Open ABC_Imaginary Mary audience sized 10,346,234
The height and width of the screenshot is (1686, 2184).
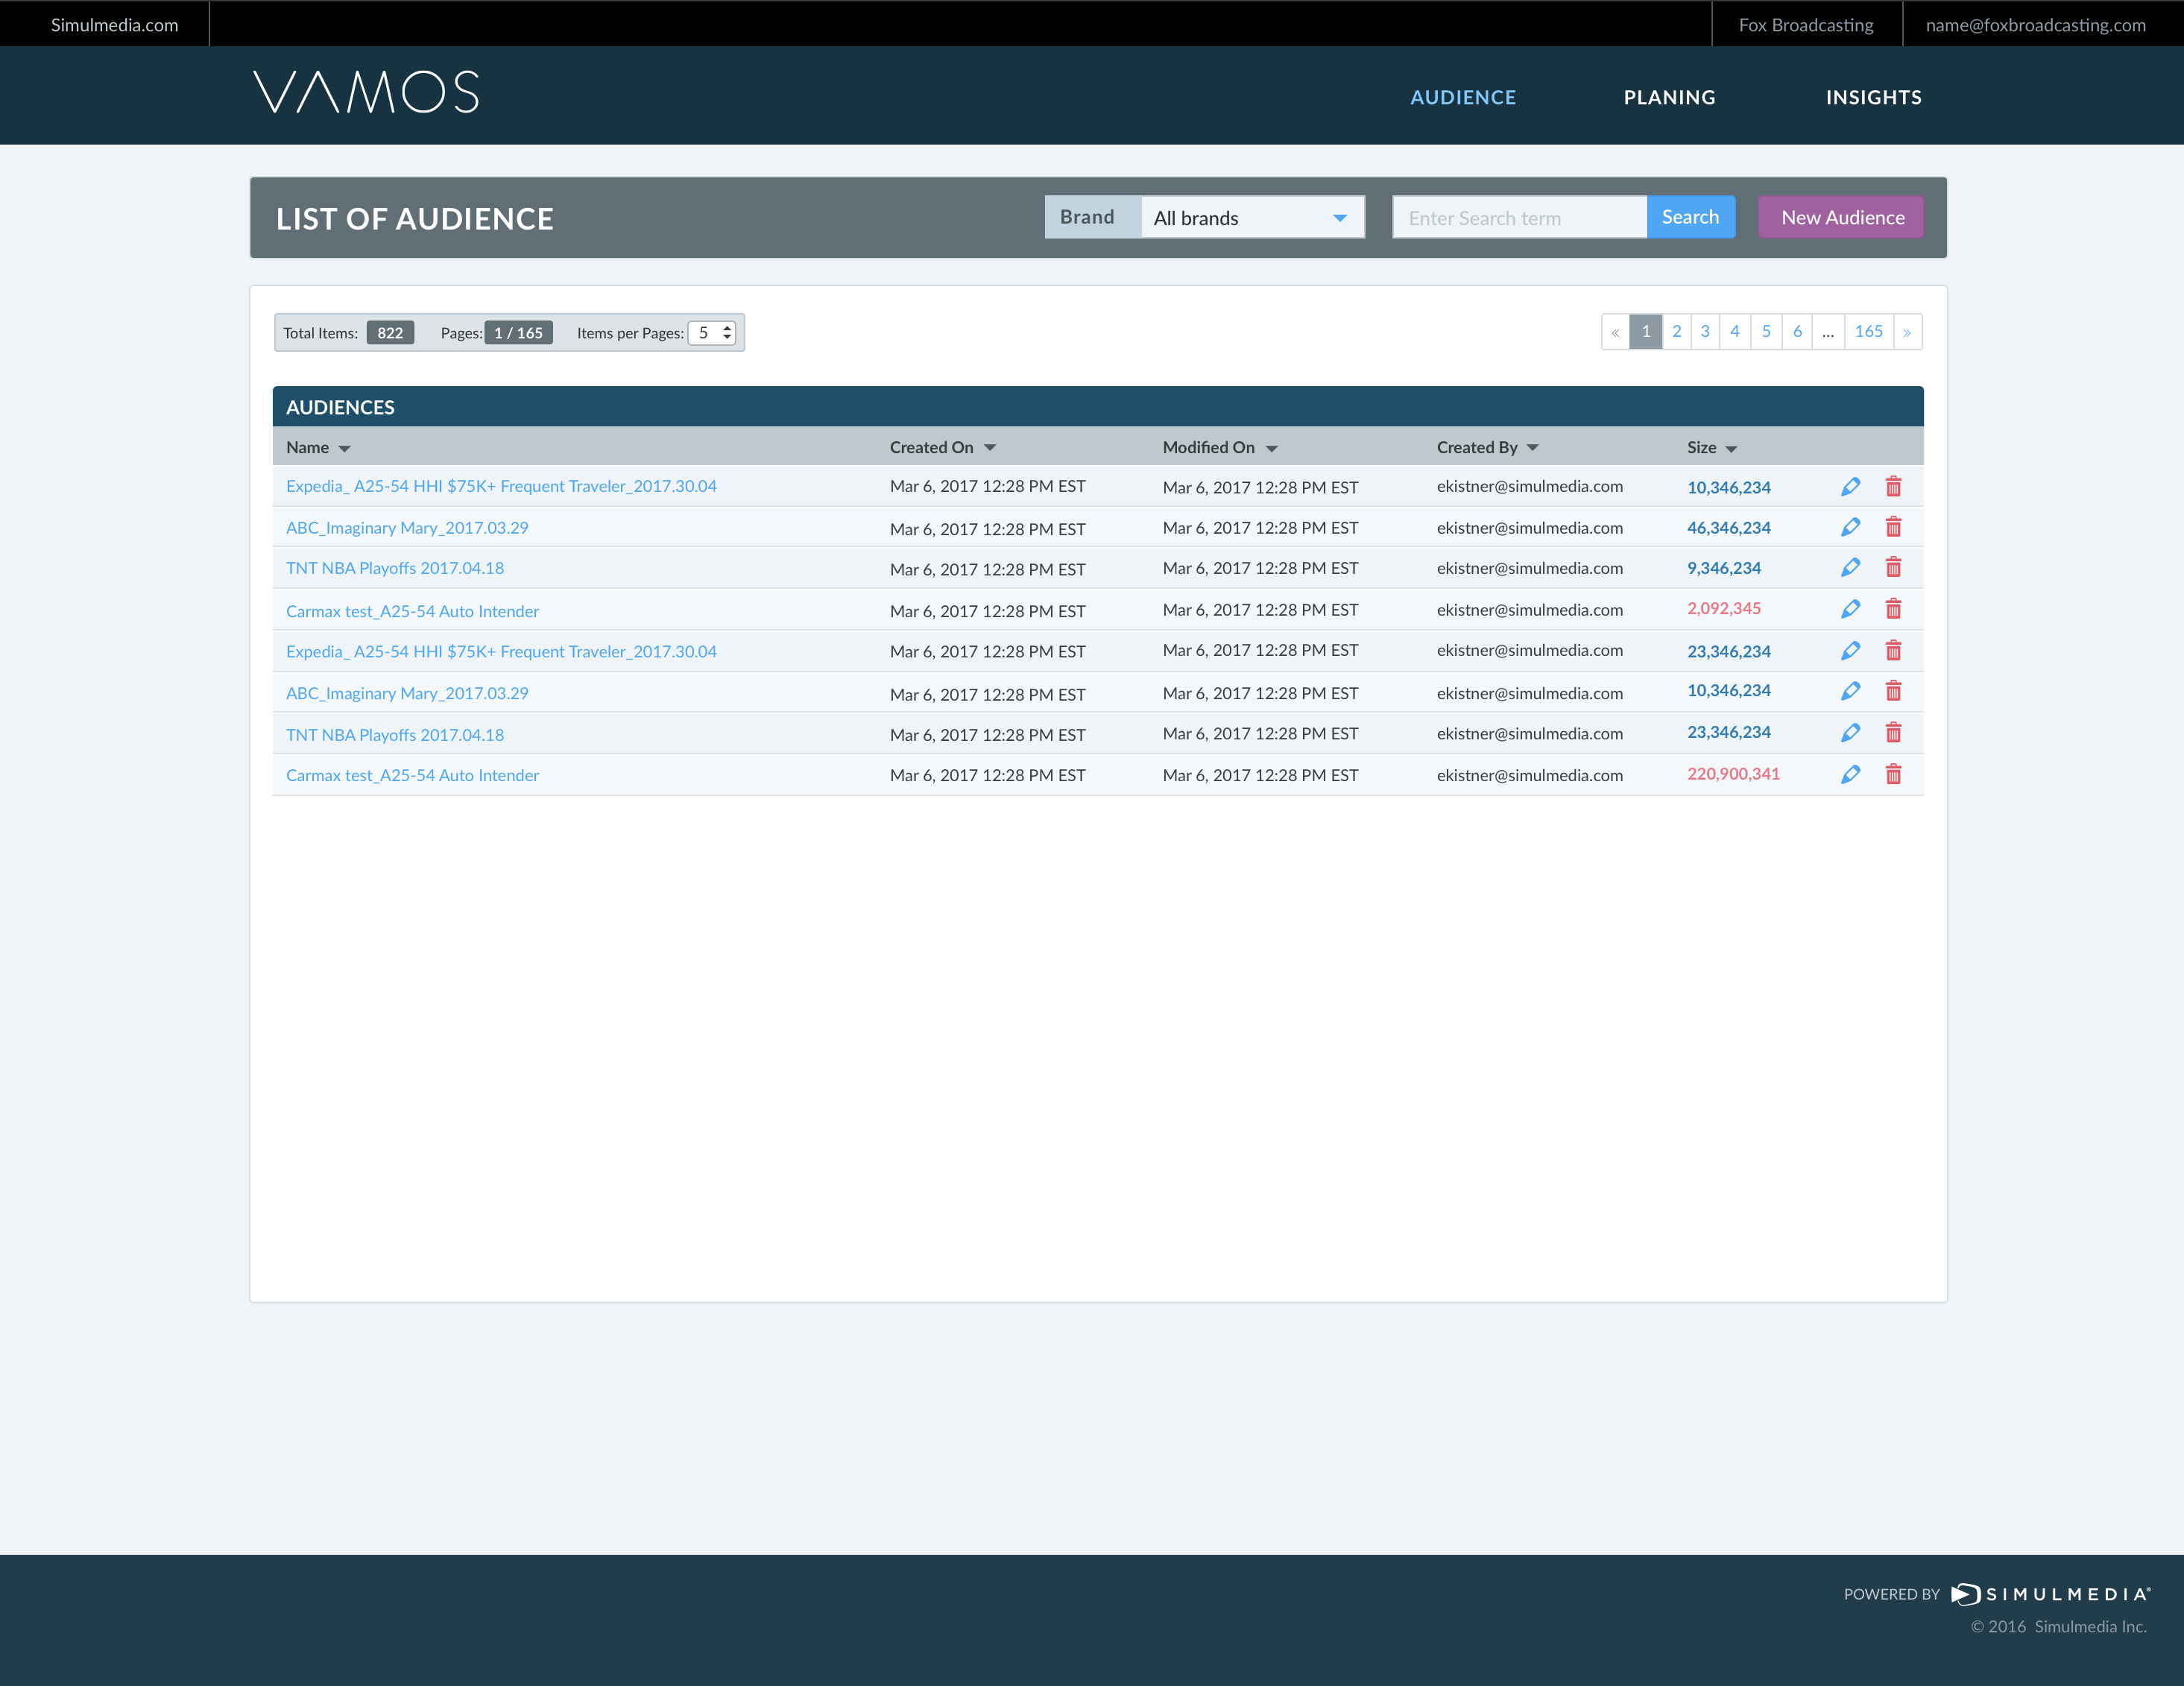(407, 693)
